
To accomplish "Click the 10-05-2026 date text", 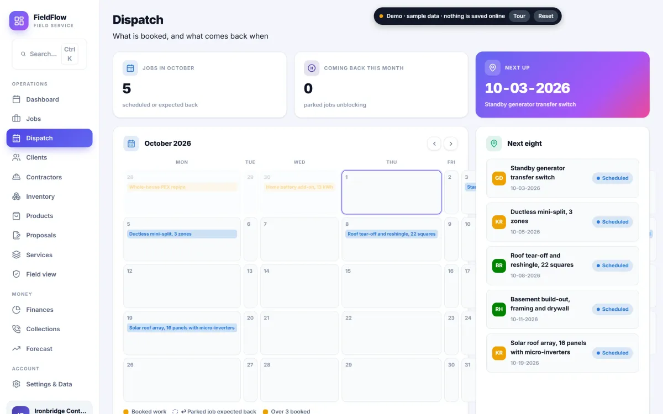I will coord(525,232).
